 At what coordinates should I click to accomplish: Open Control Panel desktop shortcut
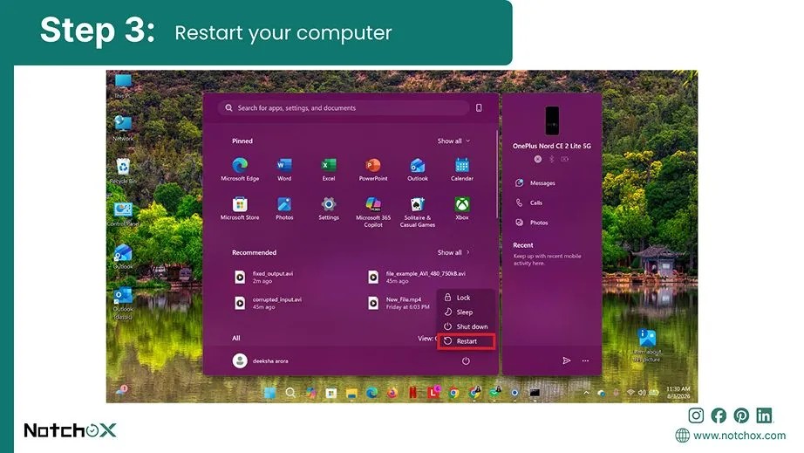tap(123, 214)
